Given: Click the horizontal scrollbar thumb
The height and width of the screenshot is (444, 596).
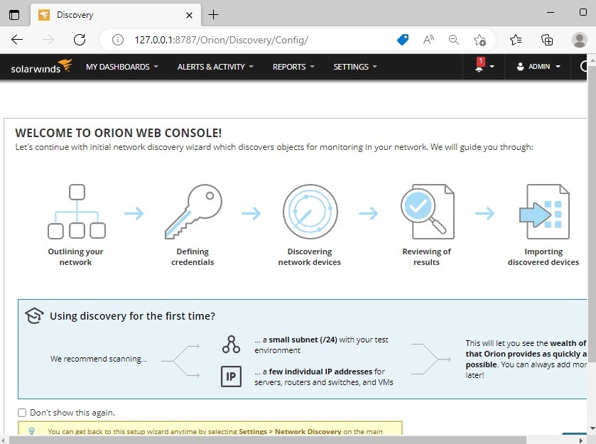Looking at the screenshot, I should coord(268,440).
